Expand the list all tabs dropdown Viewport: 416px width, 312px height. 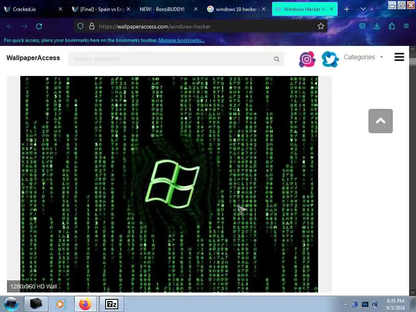click(x=363, y=9)
